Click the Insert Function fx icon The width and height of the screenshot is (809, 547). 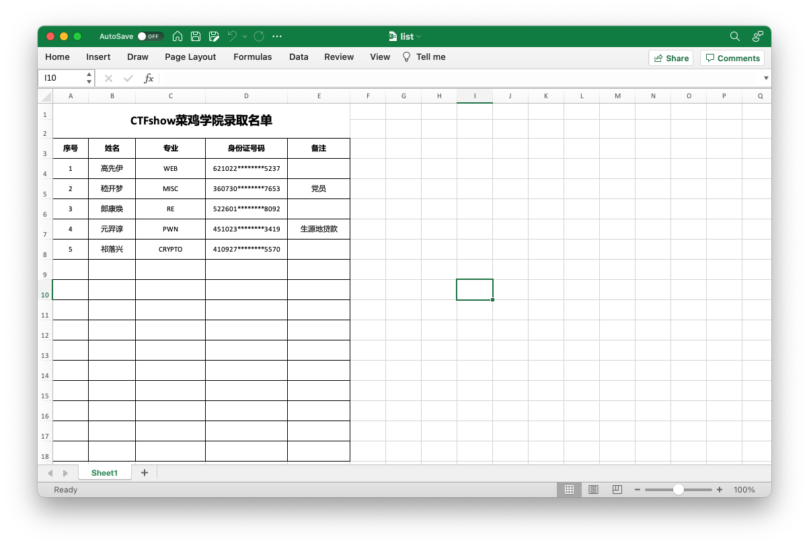149,78
